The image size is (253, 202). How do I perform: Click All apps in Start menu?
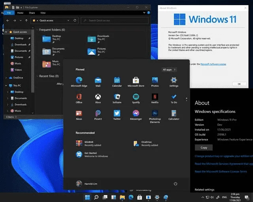[169, 69]
